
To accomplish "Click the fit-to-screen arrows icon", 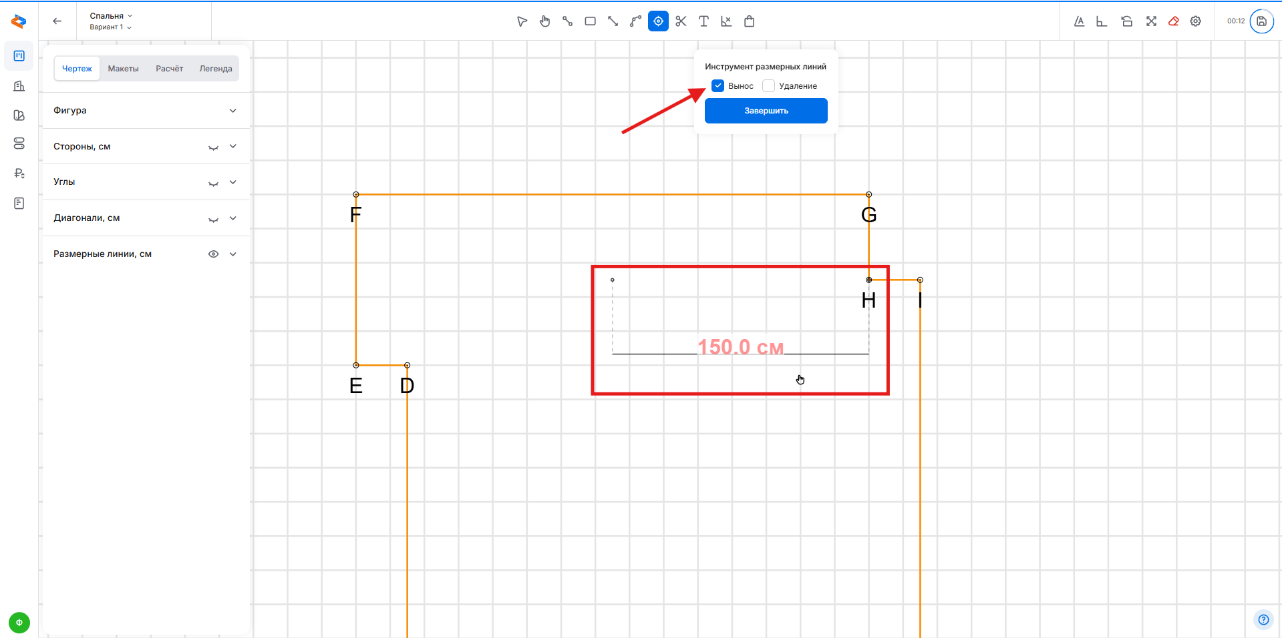I will pyautogui.click(x=1151, y=21).
